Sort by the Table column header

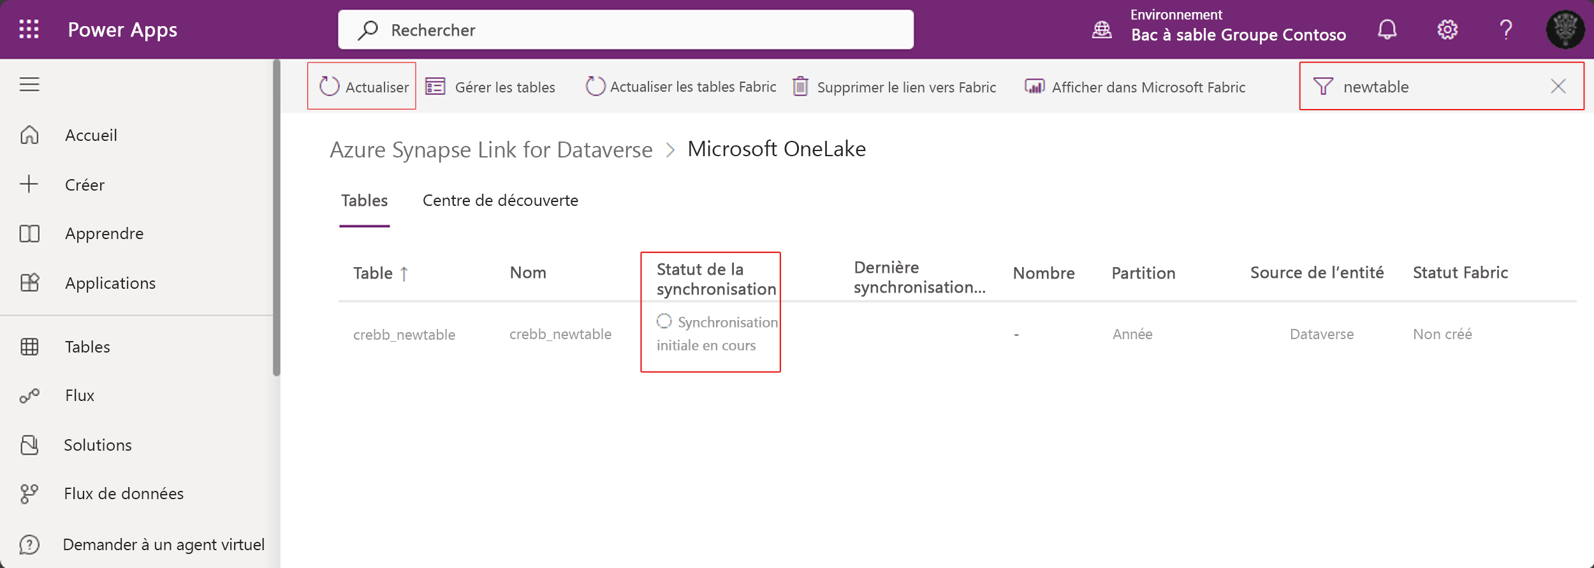[372, 273]
